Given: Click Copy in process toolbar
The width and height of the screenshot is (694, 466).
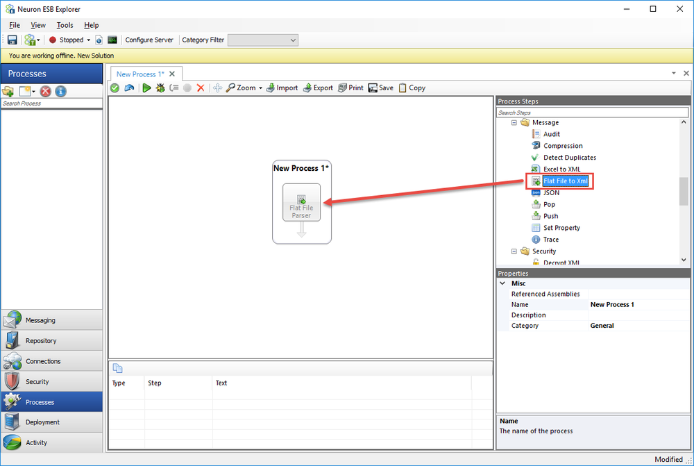Looking at the screenshot, I should coord(412,88).
